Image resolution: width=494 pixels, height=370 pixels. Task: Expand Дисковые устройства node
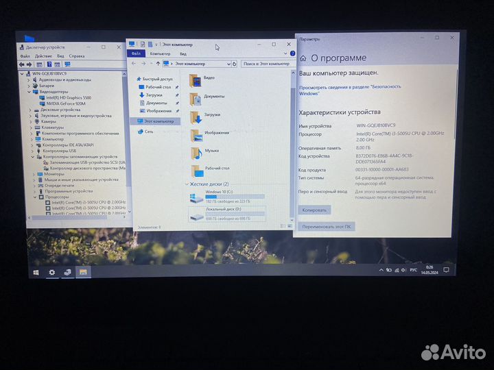[30, 110]
